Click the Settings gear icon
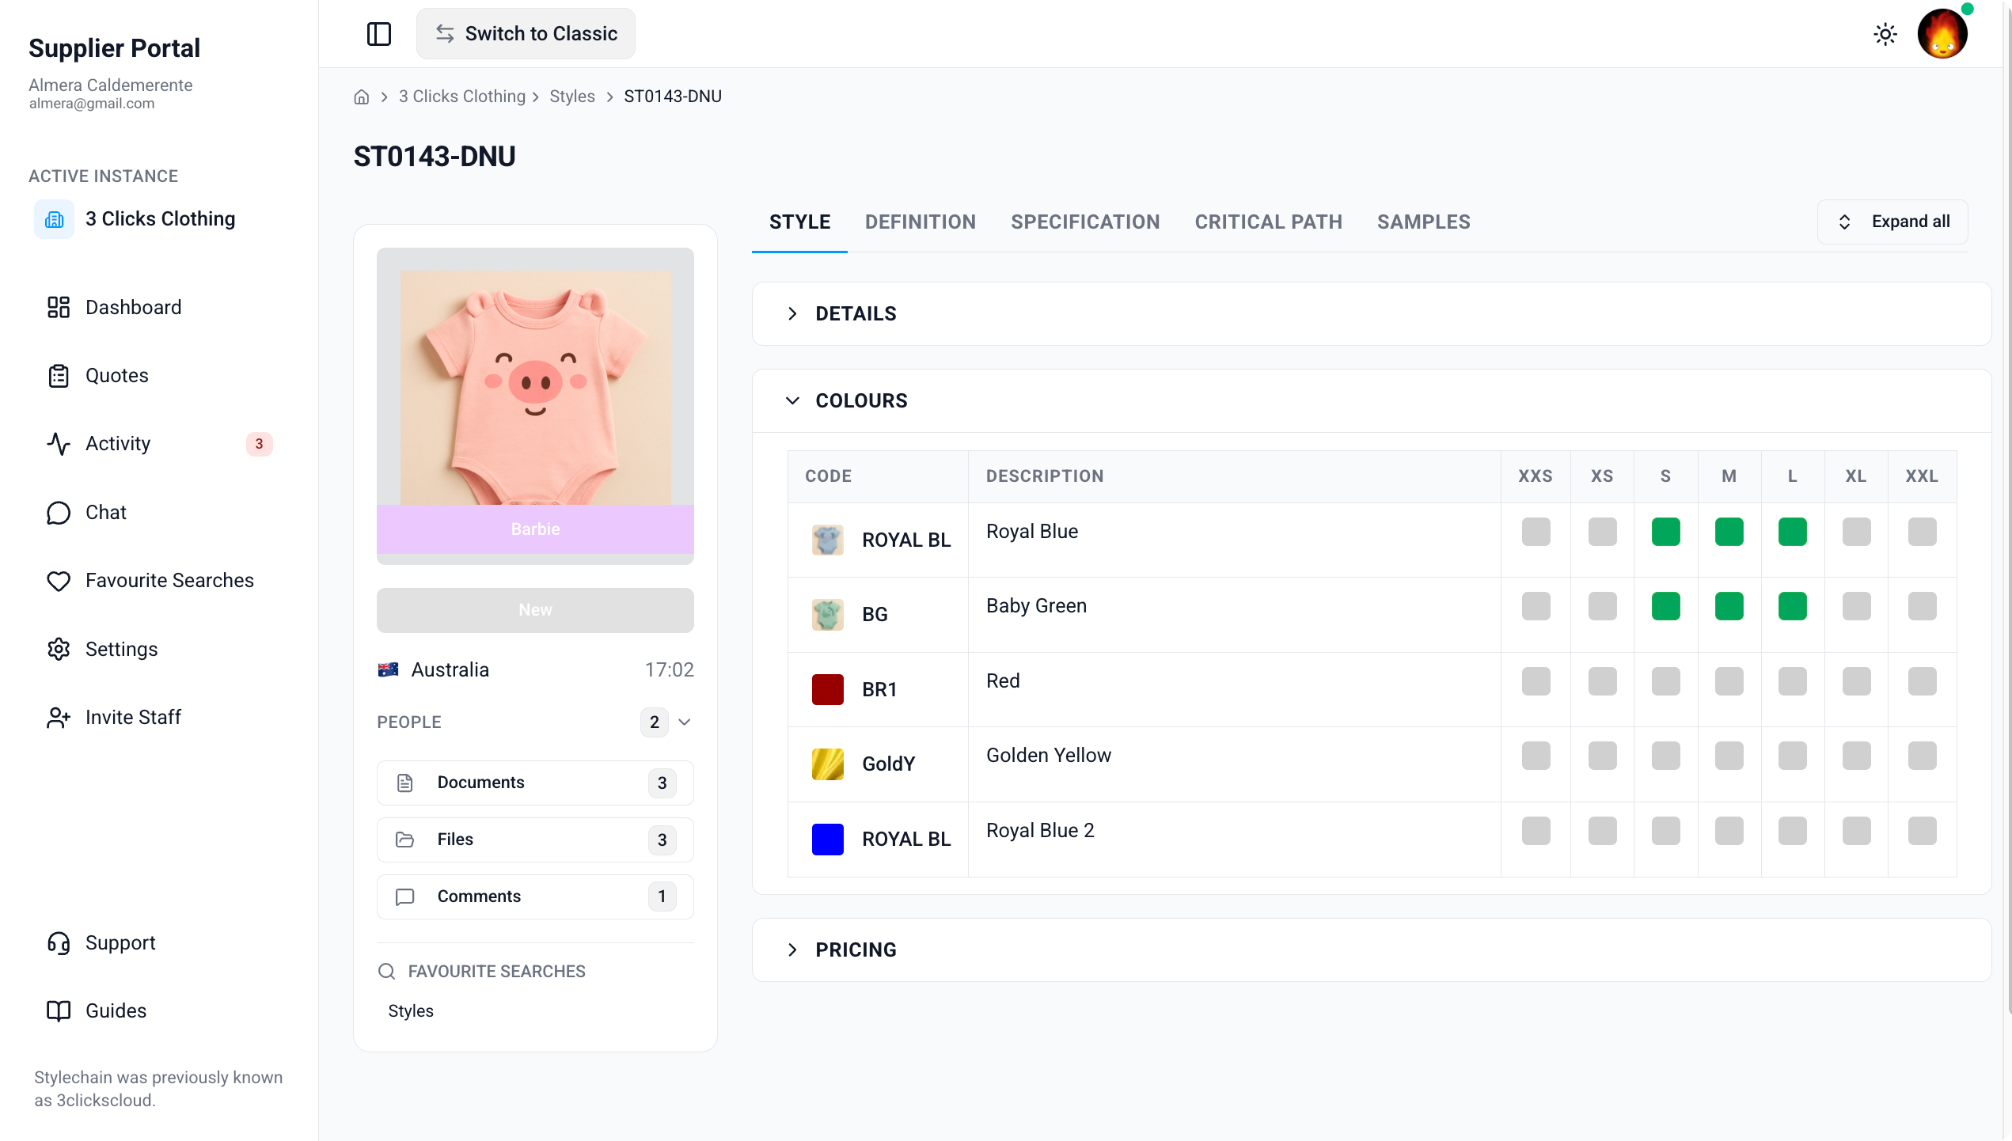The width and height of the screenshot is (2012, 1141). click(x=59, y=649)
